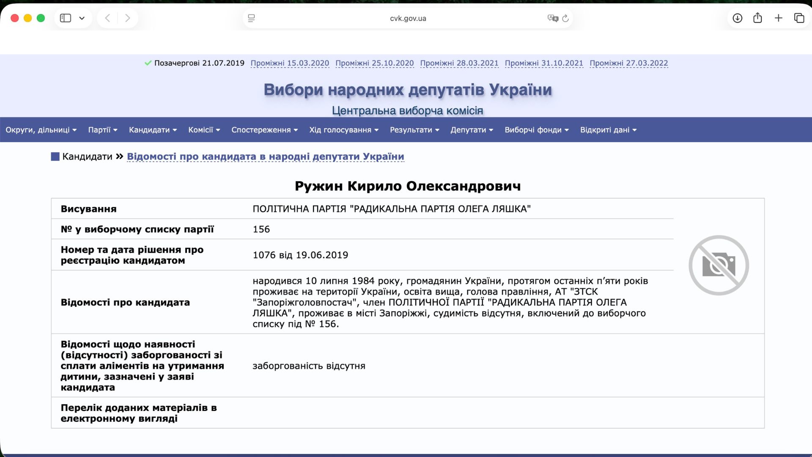Screen dimensions: 812x457
Task: Click the back navigation arrow
Action: 107,18
